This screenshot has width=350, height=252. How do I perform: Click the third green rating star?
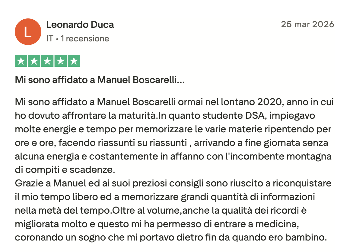click(x=47, y=61)
